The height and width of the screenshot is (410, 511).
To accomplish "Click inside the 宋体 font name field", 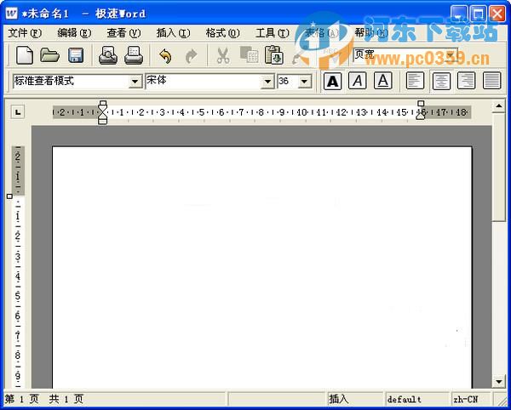I will tap(203, 81).
